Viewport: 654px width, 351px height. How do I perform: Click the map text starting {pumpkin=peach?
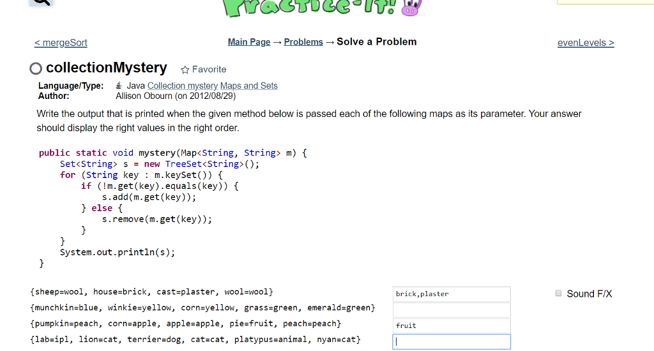[x=186, y=324]
